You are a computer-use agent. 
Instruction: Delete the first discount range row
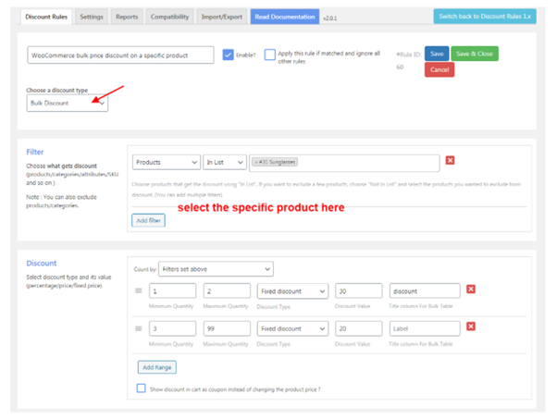[471, 290]
